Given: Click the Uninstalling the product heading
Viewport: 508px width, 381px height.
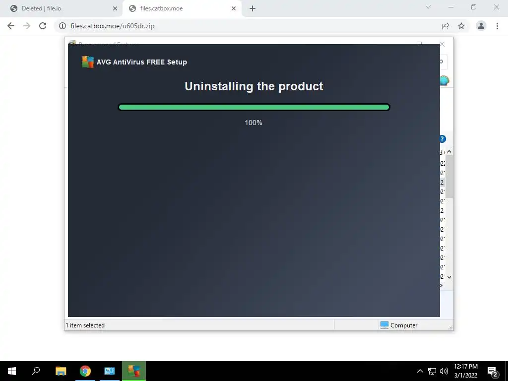Looking at the screenshot, I should pos(254,86).
